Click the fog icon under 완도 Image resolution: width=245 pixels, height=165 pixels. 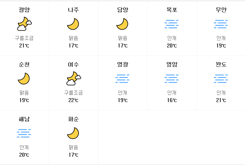221,79
